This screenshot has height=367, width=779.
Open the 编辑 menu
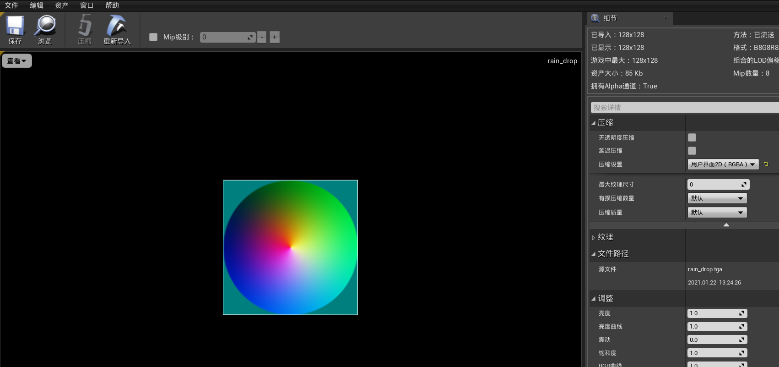(x=37, y=5)
